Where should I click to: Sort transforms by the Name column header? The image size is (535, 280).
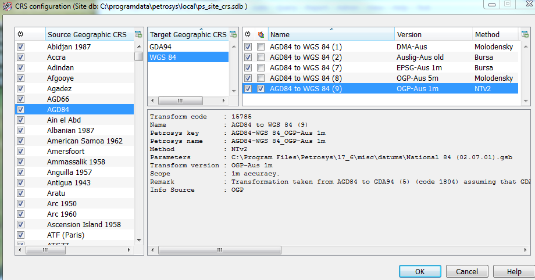[x=330, y=35]
